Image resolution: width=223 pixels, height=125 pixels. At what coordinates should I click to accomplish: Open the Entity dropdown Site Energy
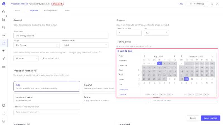[x=37, y=45]
